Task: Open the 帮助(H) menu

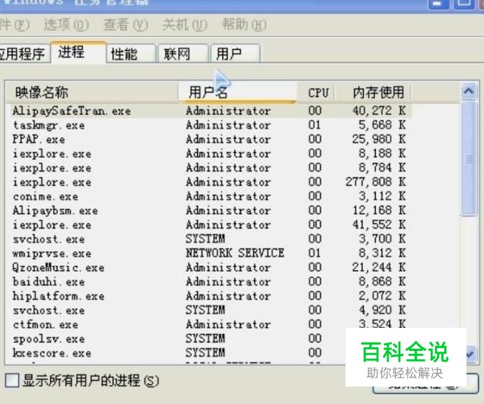Action: coord(244,24)
